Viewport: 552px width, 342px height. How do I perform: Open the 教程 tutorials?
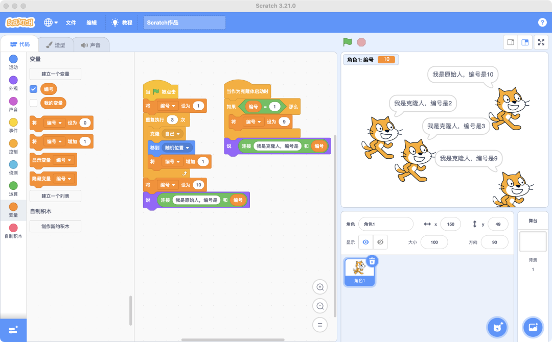click(x=122, y=22)
